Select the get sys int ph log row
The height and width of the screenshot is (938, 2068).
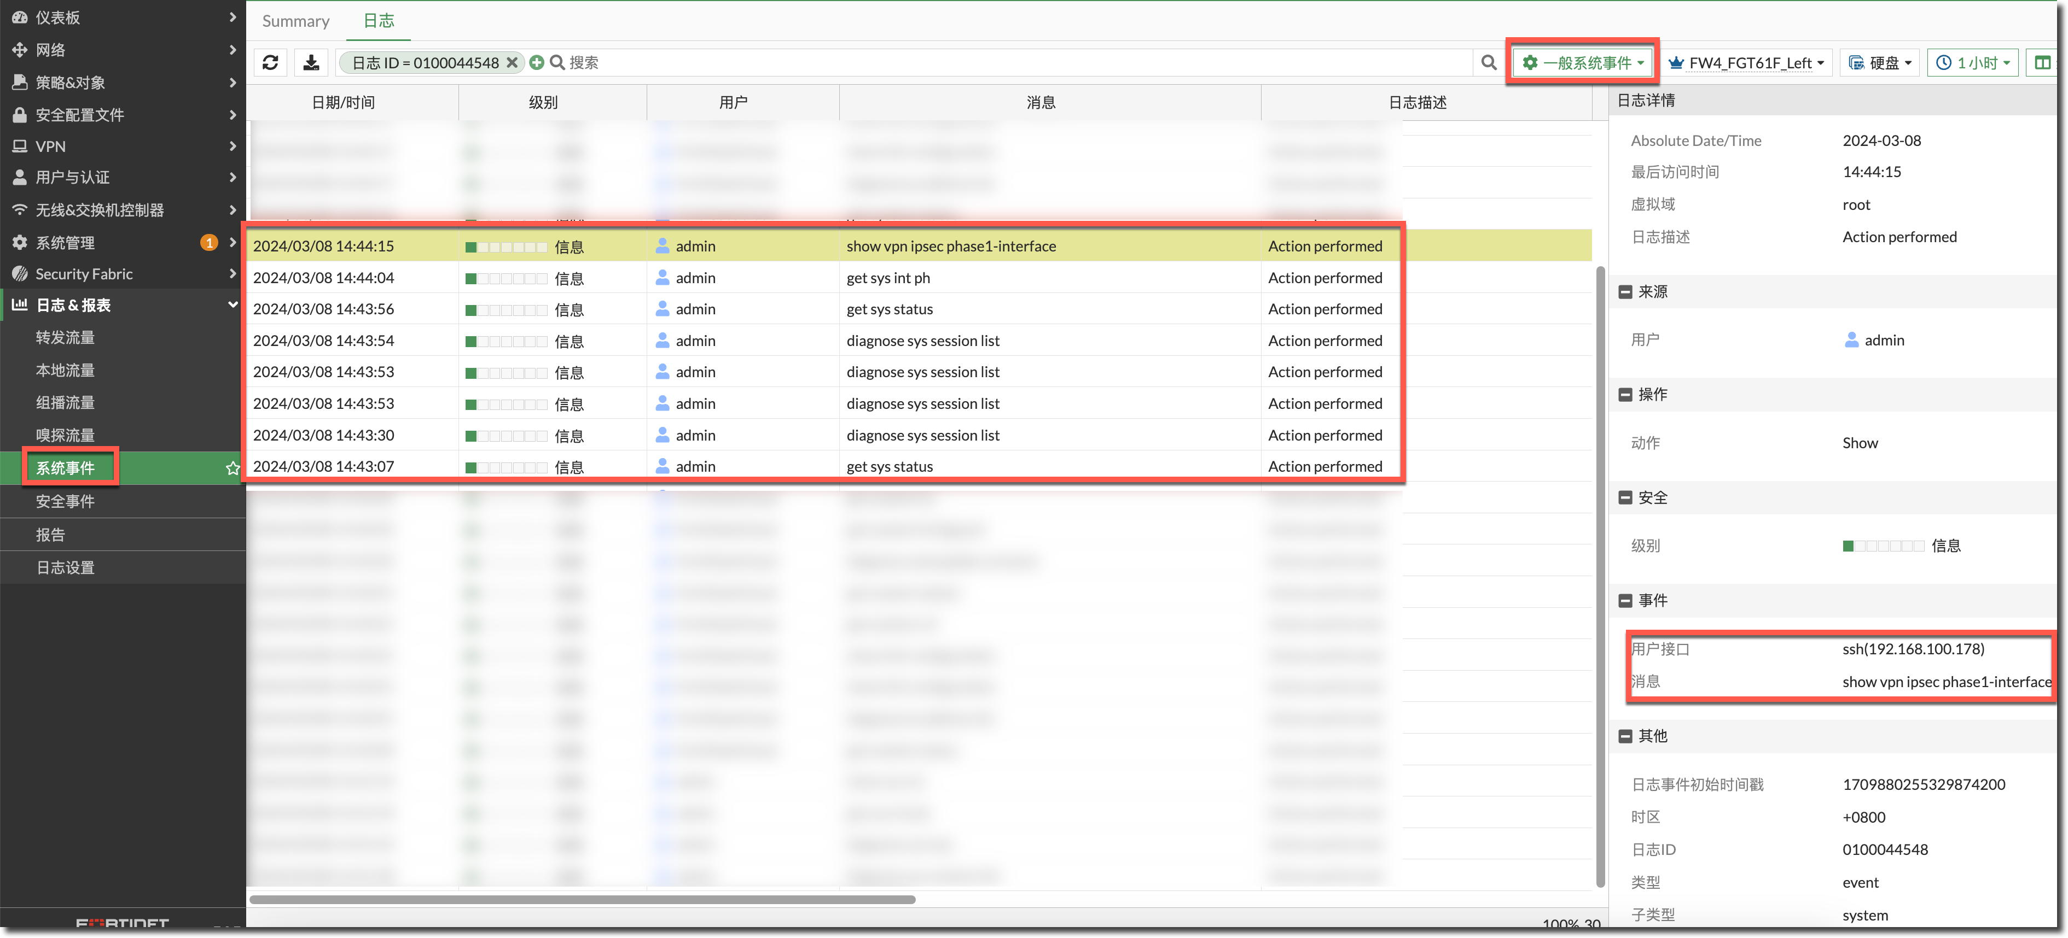[x=888, y=278]
